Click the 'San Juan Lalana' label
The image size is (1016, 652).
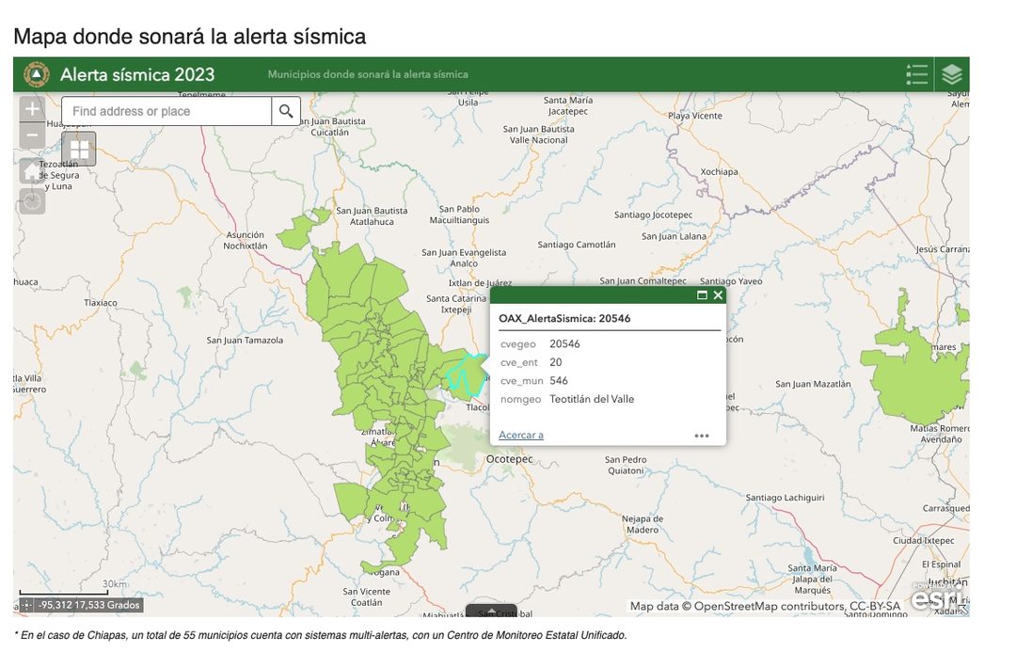[674, 236]
